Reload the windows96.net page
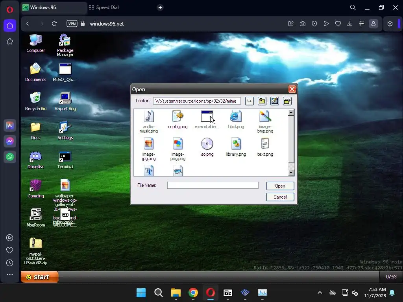The image size is (403, 302). [x=54, y=24]
